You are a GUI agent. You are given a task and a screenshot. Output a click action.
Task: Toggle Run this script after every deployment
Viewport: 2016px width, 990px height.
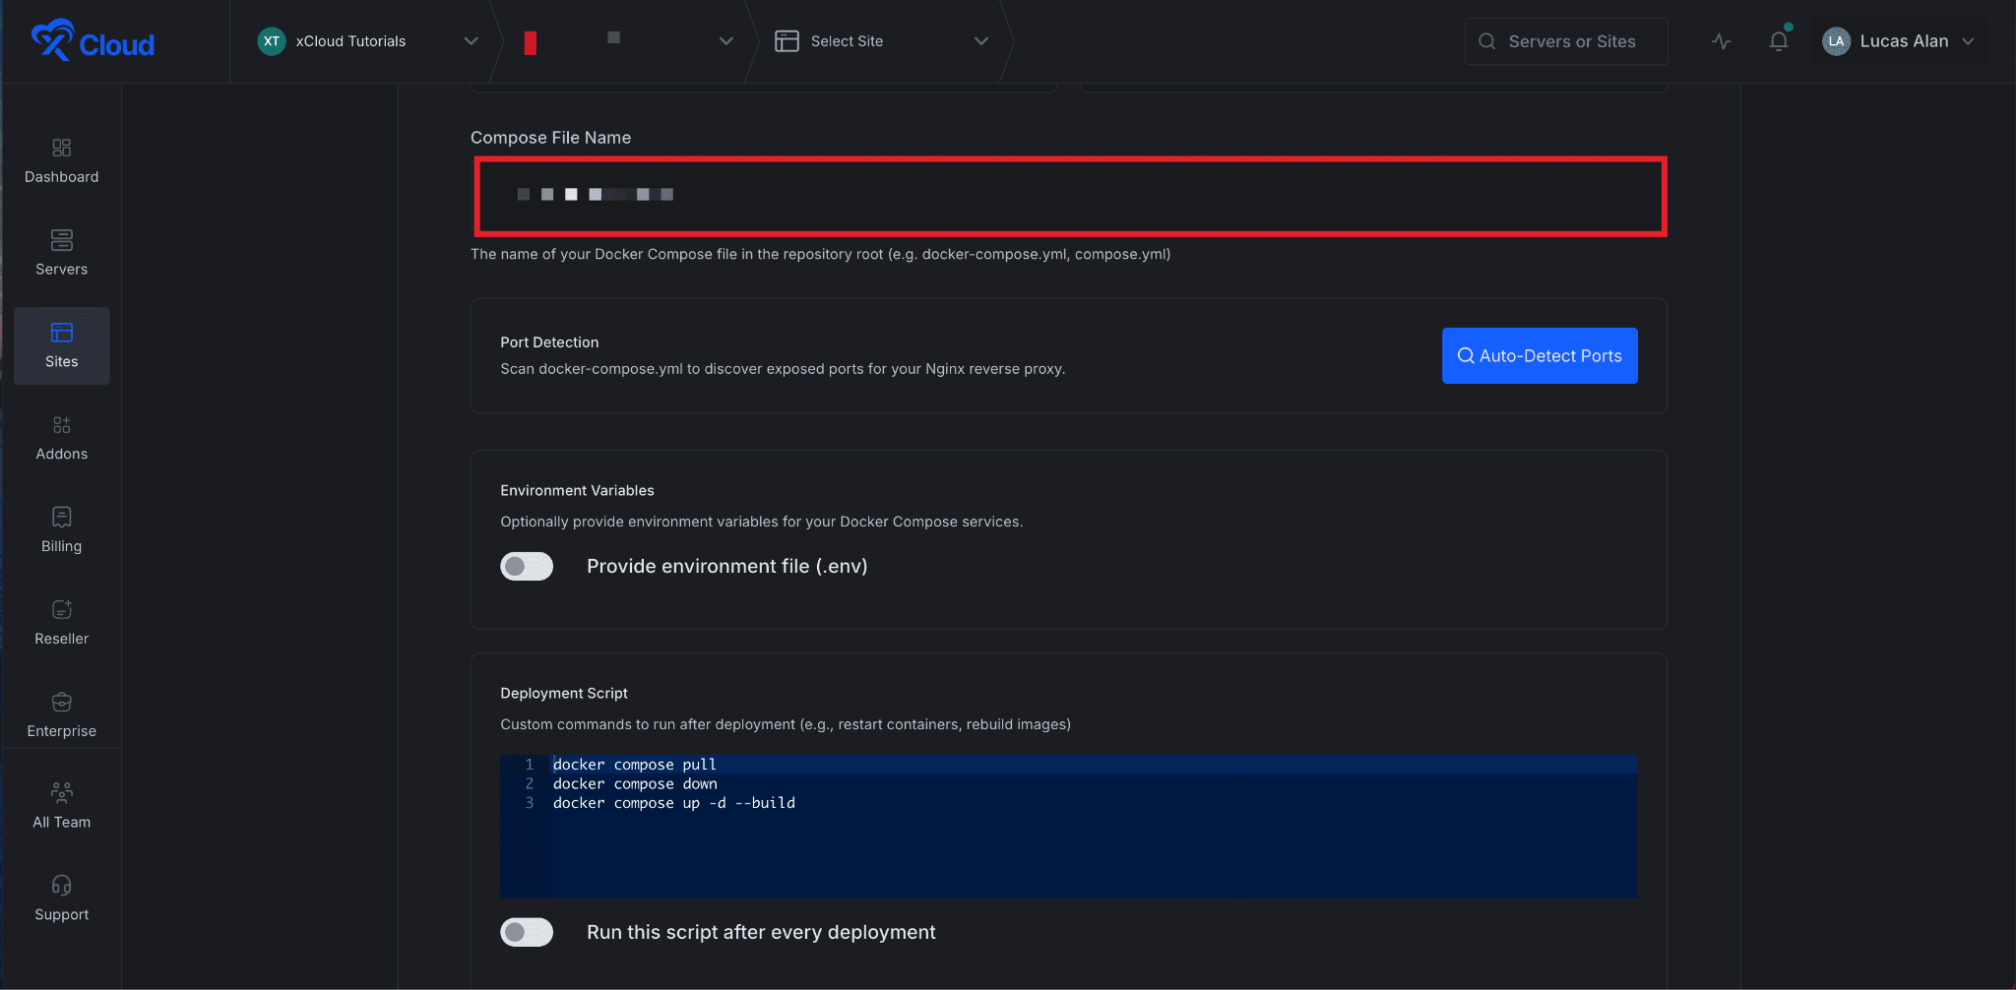click(527, 932)
